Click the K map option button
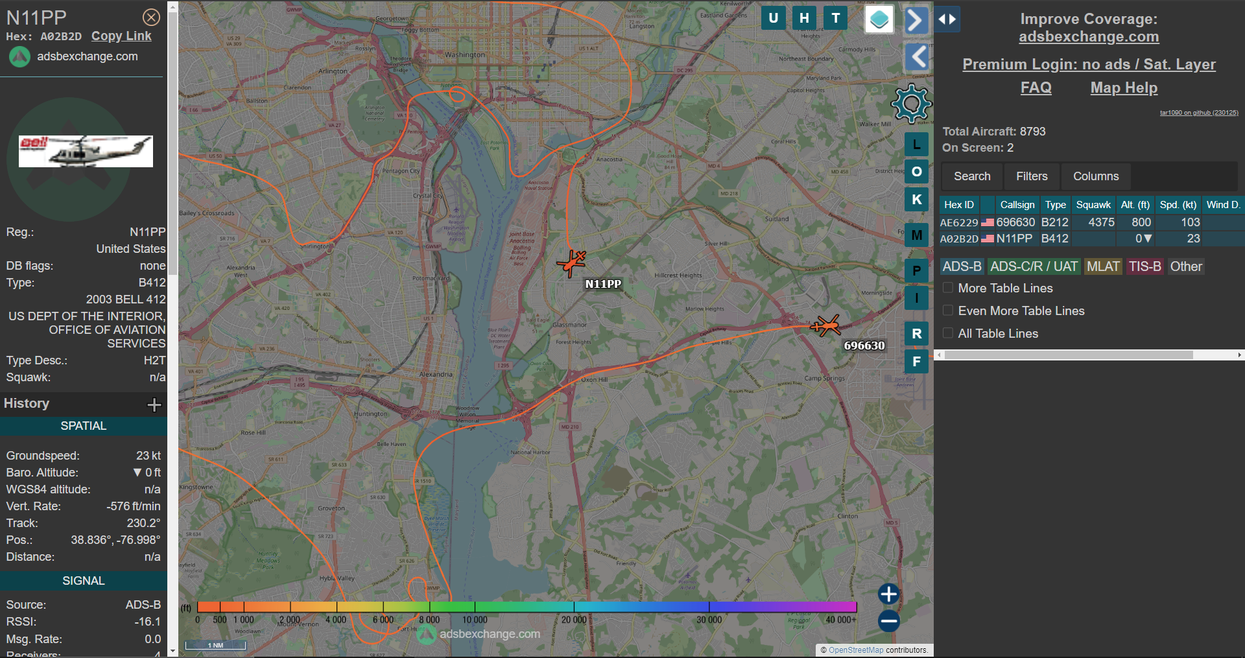 916,199
